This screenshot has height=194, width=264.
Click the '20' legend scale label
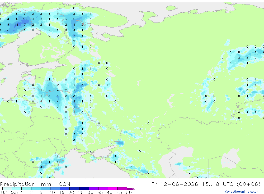71,192
